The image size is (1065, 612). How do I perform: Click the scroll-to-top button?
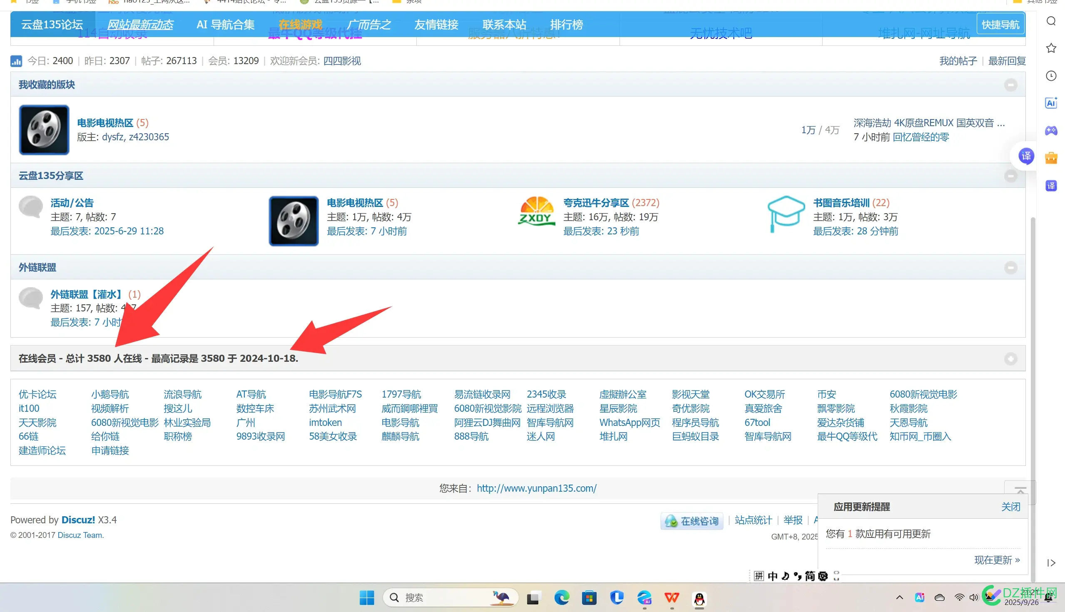tap(1020, 490)
